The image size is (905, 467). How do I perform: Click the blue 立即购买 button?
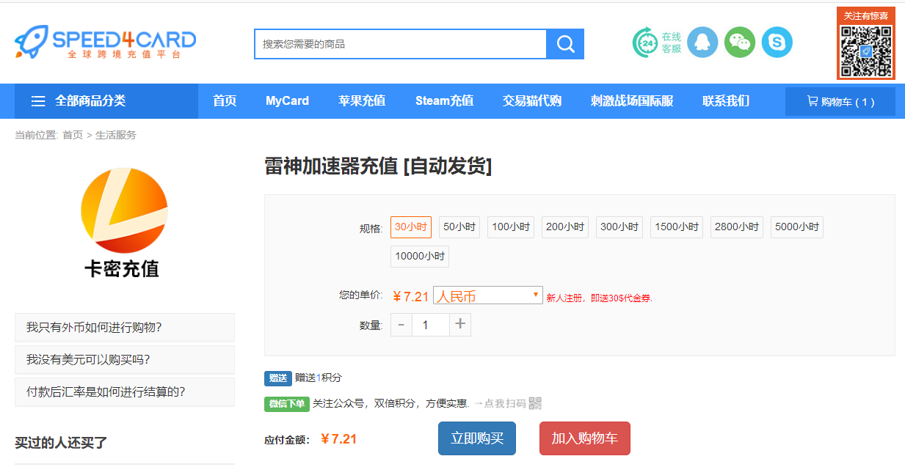[x=477, y=438]
